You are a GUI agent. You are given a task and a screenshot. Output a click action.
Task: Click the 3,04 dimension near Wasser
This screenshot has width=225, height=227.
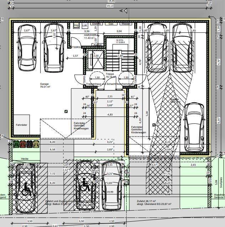(x=119, y=31)
